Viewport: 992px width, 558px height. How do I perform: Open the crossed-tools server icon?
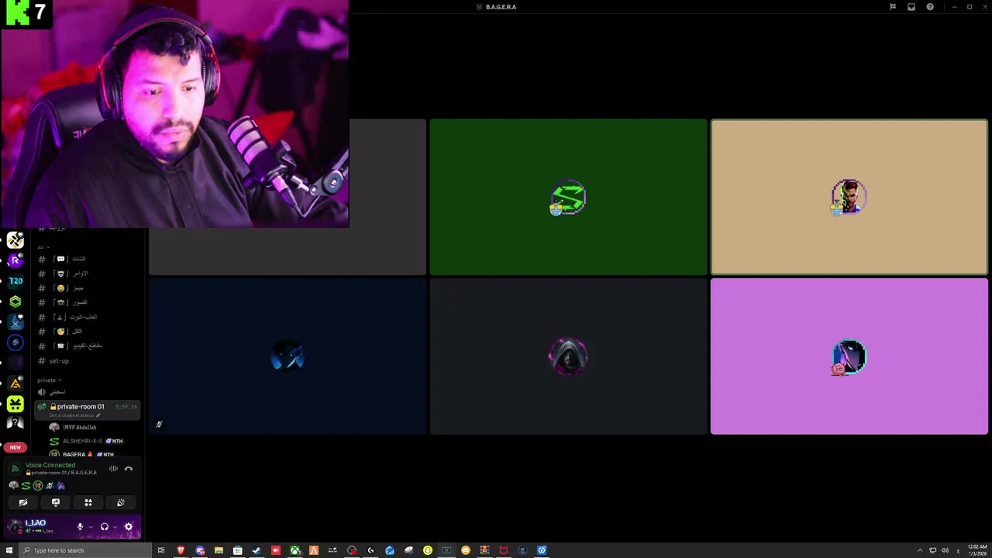point(15,240)
